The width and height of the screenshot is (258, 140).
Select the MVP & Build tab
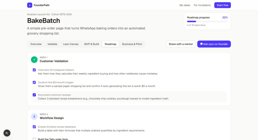tap(92, 44)
